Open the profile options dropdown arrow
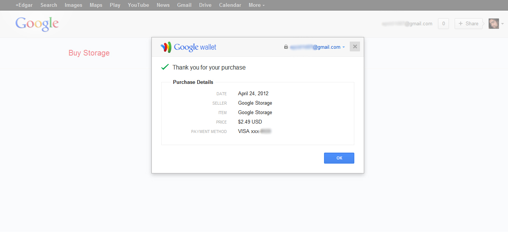508x235 pixels. [x=503, y=23]
